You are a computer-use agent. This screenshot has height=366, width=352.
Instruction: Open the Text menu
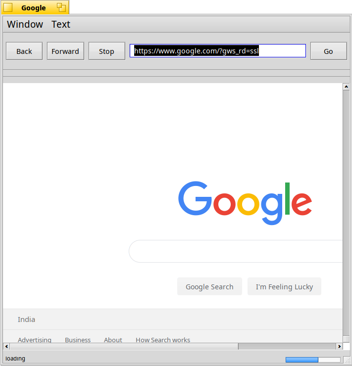[x=61, y=24]
